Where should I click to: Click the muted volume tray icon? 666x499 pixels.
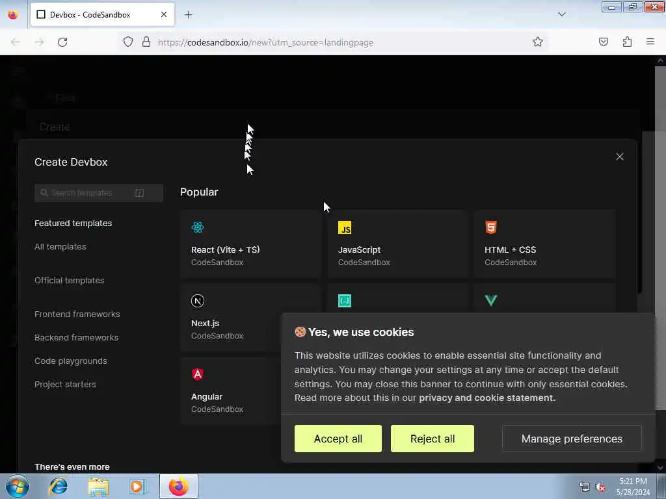click(x=600, y=487)
